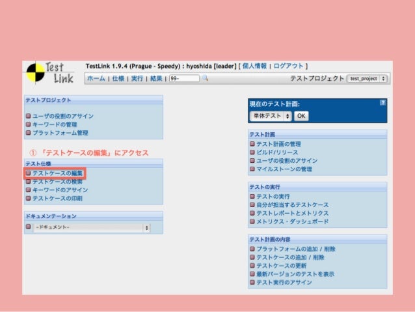
Task: Open 結果 in navigation bar
Action: point(156,78)
